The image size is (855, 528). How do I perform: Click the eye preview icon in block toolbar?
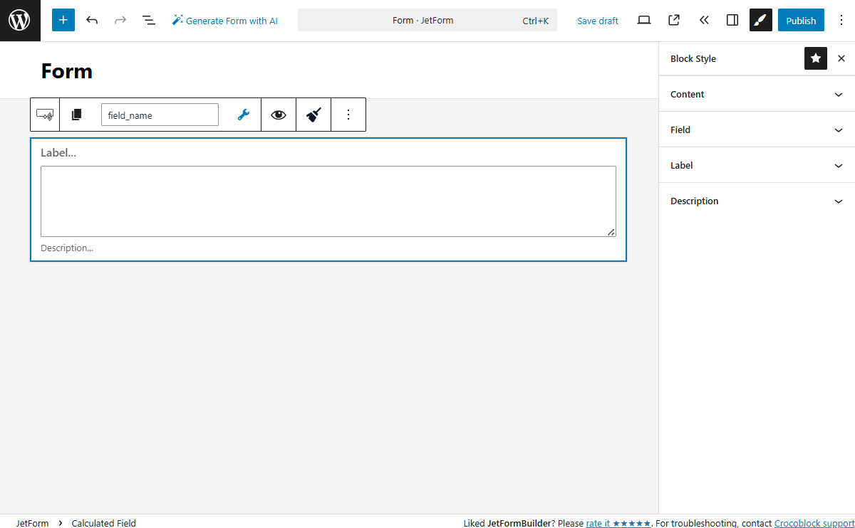[278, 115]
